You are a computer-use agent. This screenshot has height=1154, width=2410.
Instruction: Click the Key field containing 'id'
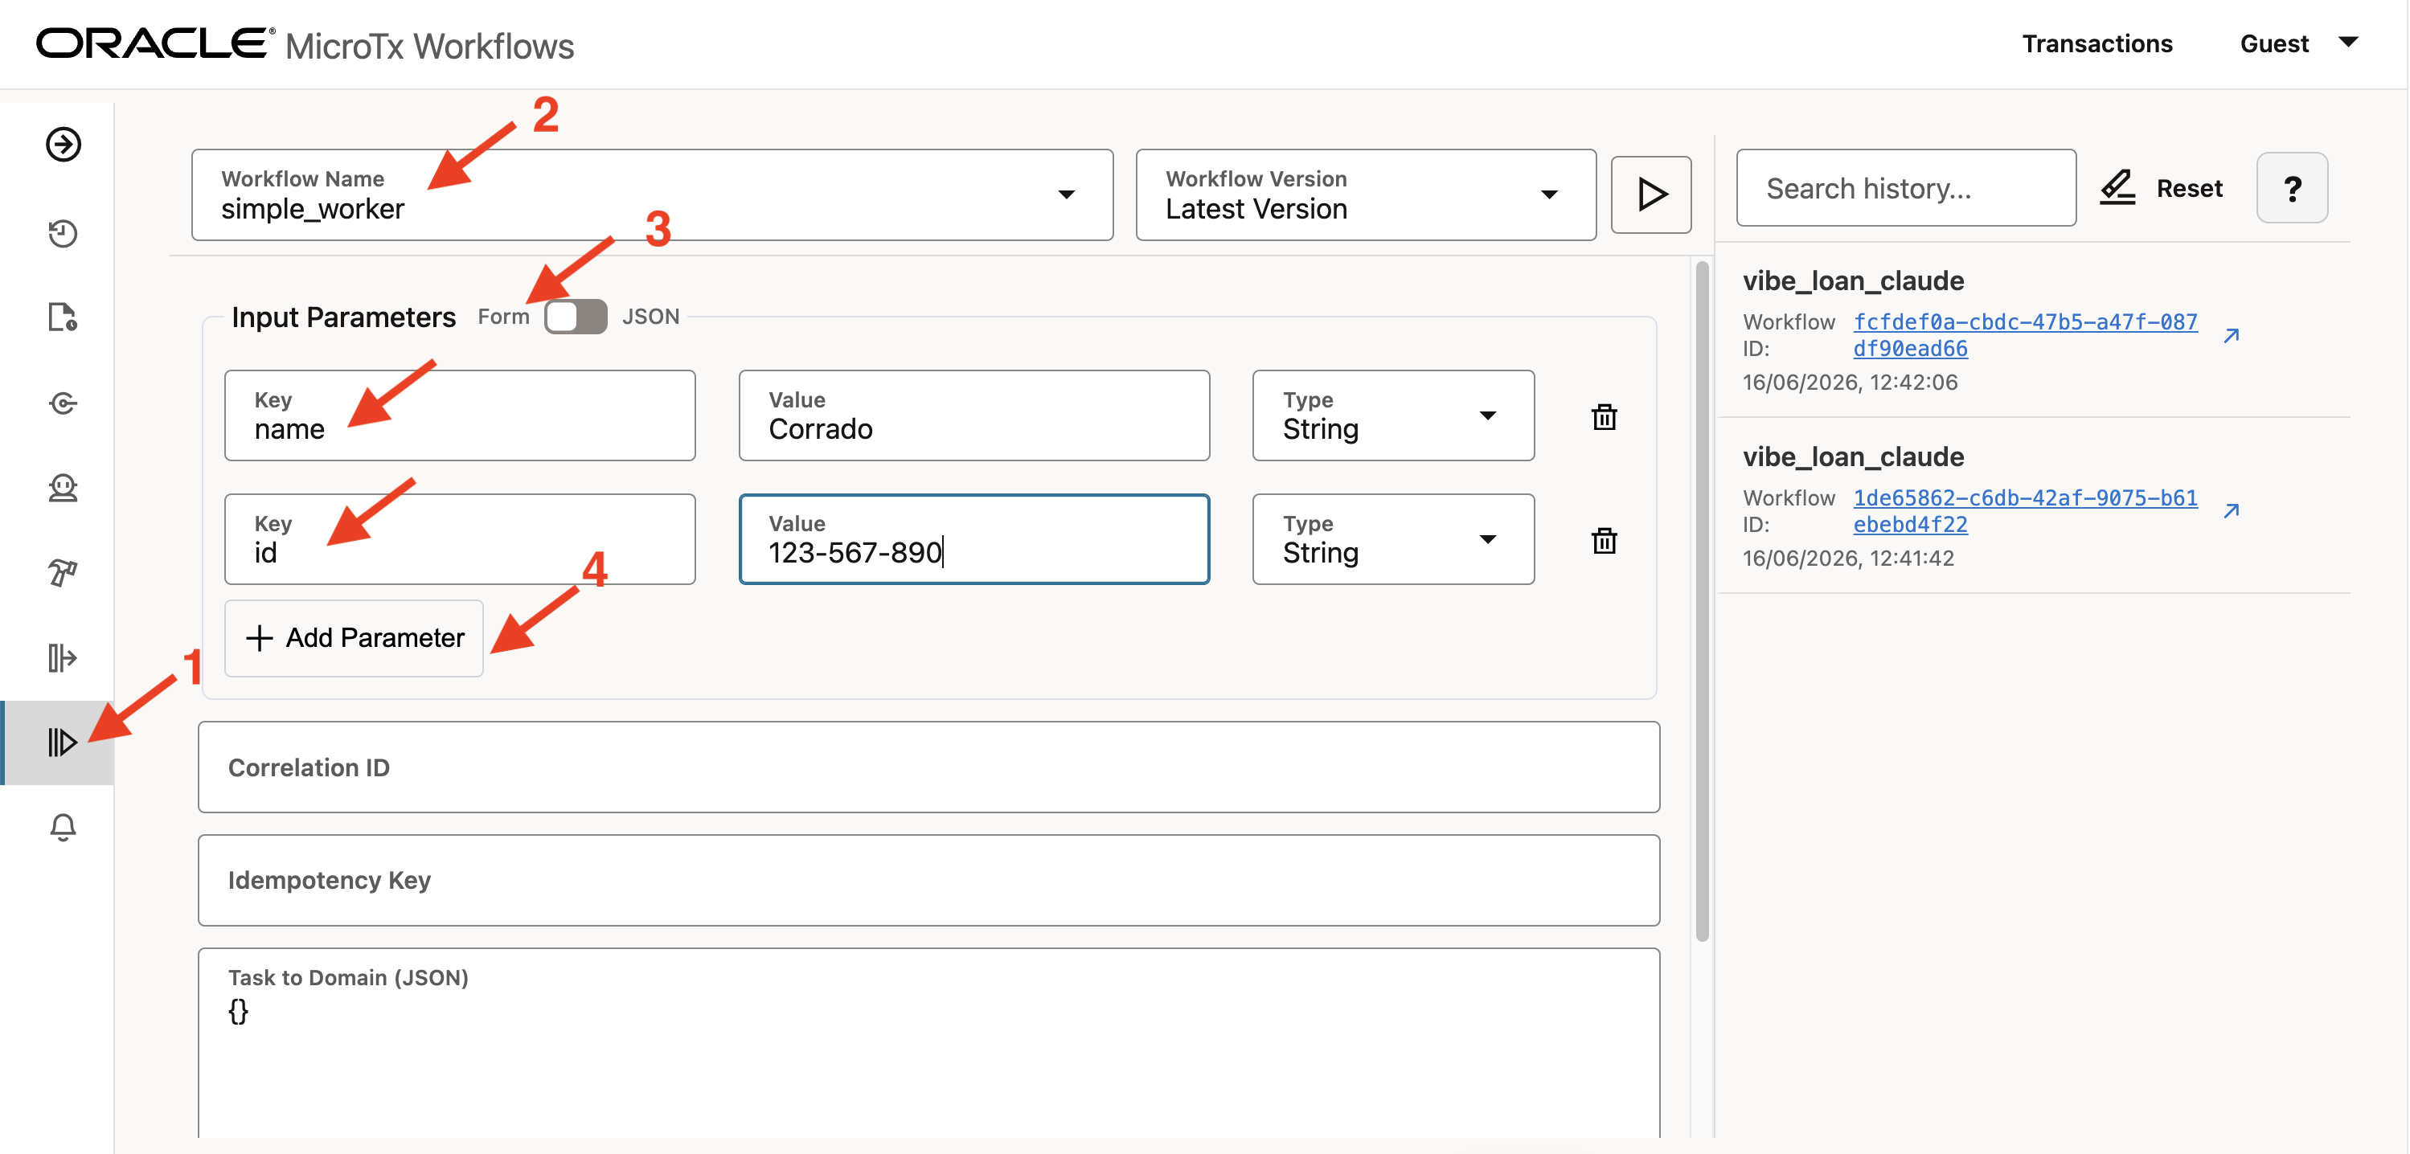pyautogui.click(x=459, y=538)
